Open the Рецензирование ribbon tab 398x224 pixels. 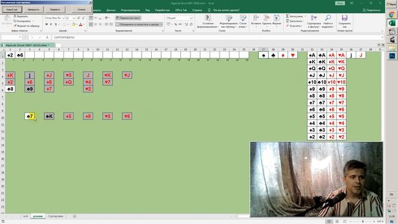tap(131, 10)
